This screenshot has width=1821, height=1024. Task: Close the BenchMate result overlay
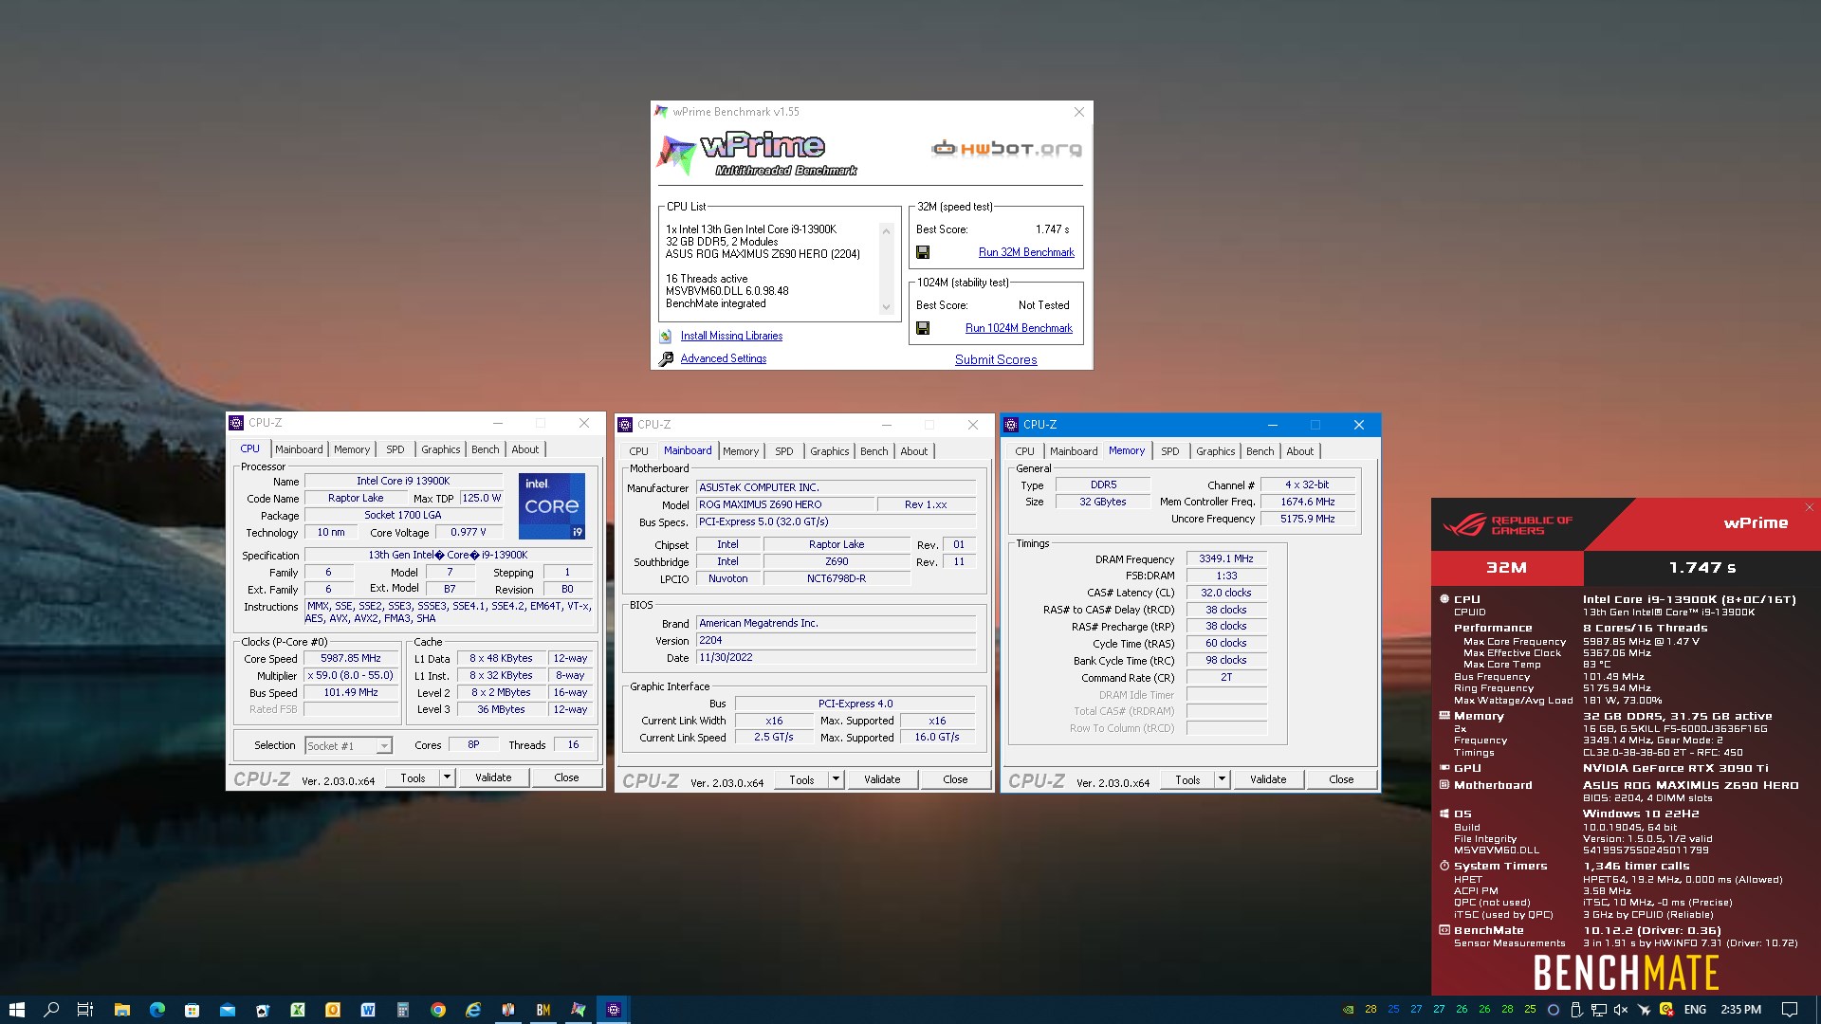coord(1810,507)
